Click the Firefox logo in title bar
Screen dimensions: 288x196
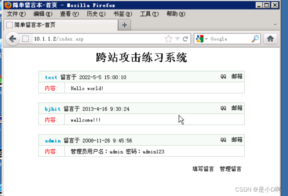pos(8,5)
